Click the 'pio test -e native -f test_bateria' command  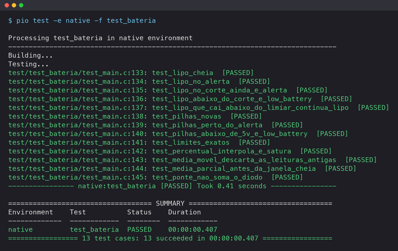86,20
